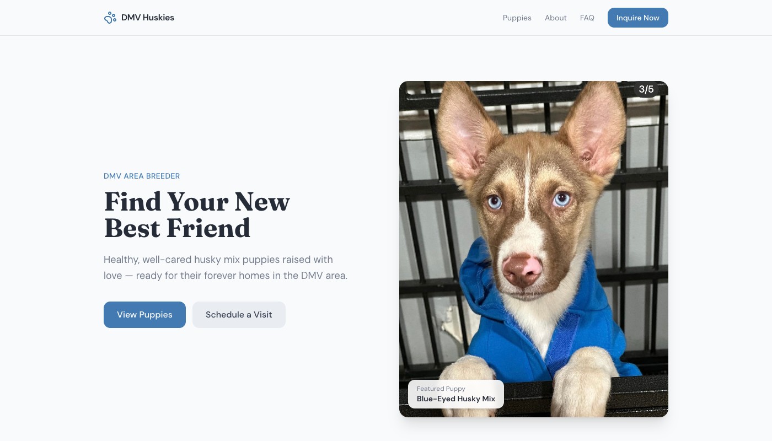Click the View Puppies button

(144, 315)
